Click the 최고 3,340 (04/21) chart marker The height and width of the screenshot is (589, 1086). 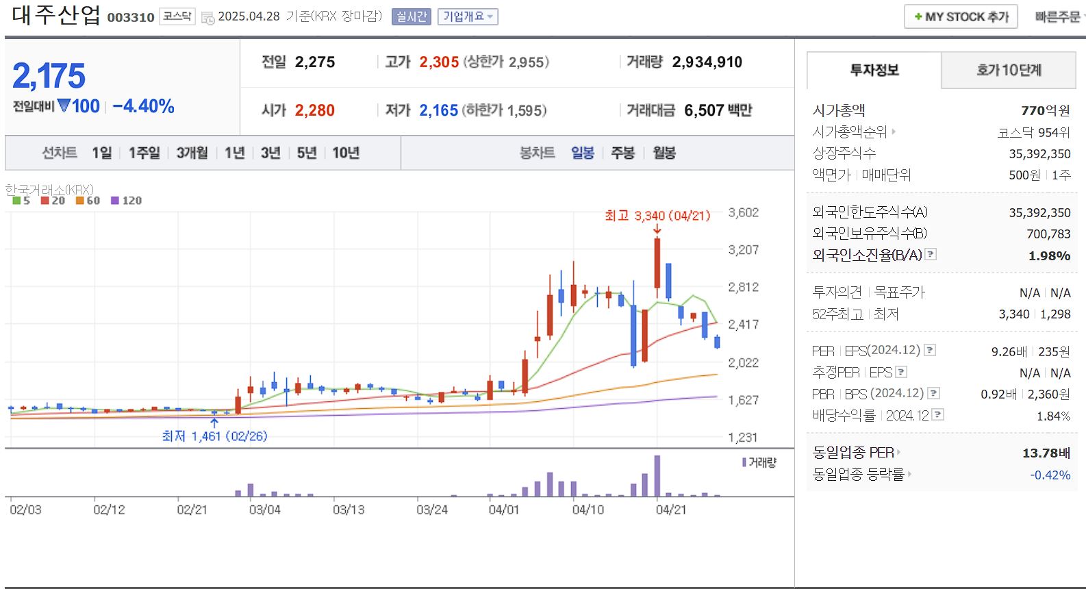[x=657, y=216]
